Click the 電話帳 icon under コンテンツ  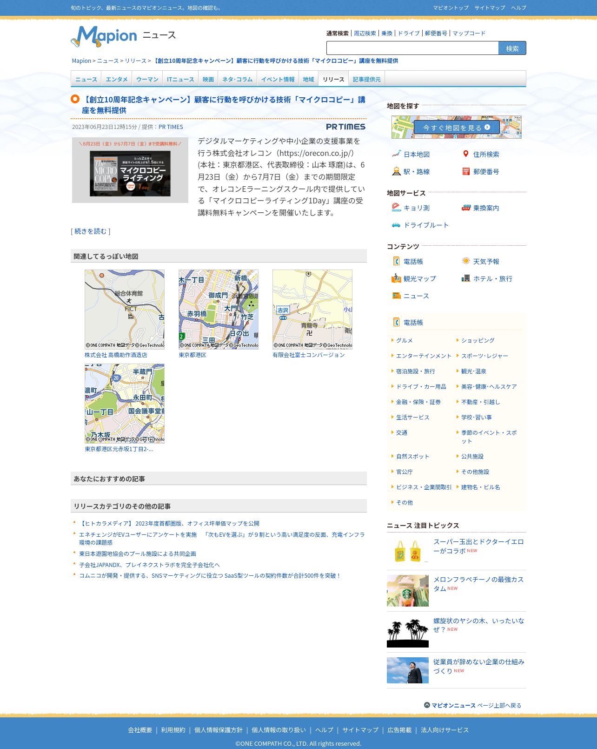click(396, 261)
